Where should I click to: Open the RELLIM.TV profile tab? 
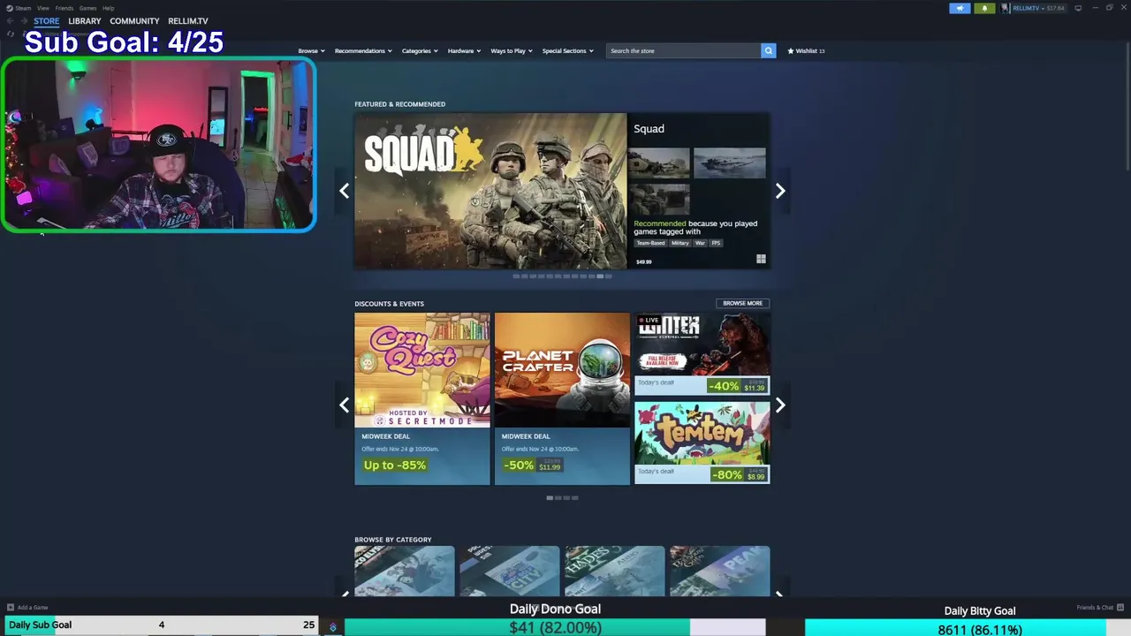188,21
